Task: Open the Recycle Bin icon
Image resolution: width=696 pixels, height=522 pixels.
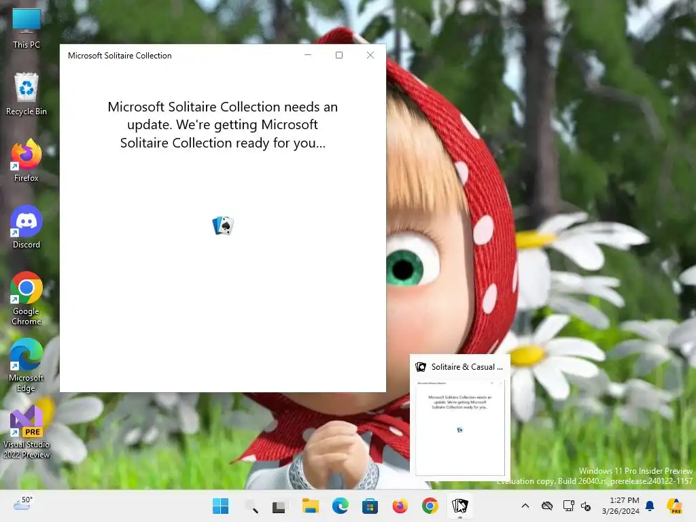Action: 27,94
